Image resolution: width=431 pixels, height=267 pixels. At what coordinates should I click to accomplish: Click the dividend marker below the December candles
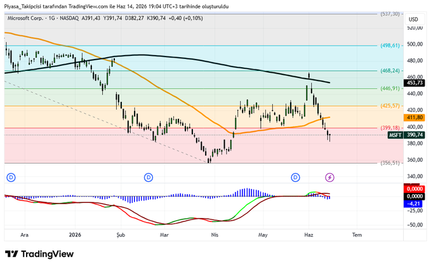point(11,178)
